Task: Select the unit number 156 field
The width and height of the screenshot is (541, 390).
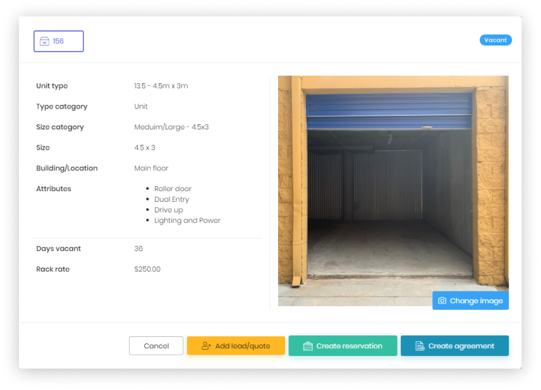Action: click(59, 41)
